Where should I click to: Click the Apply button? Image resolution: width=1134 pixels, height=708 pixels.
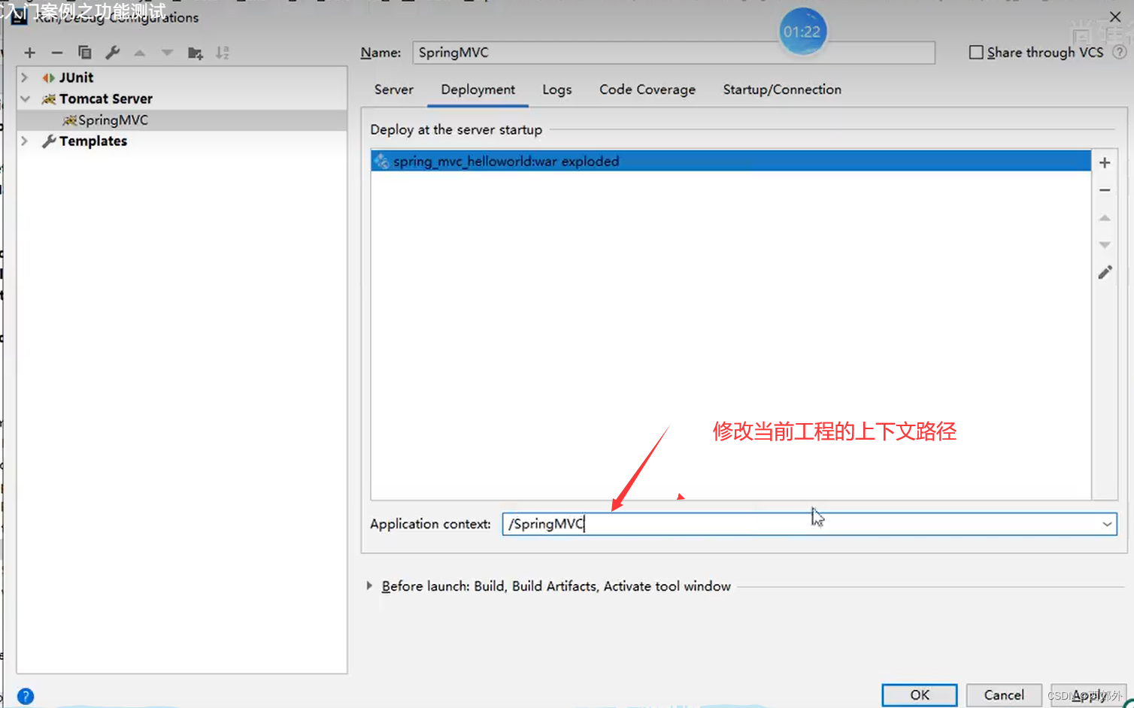click(1088, 695)
